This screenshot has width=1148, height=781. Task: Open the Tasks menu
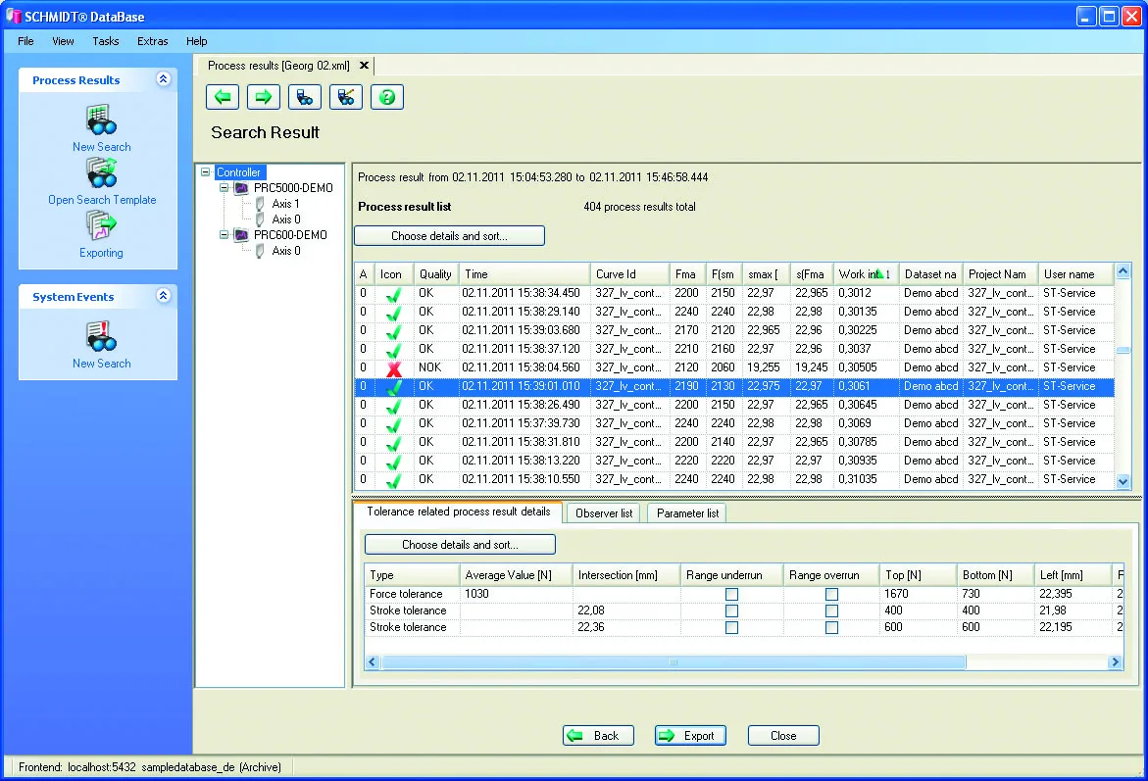106,41
